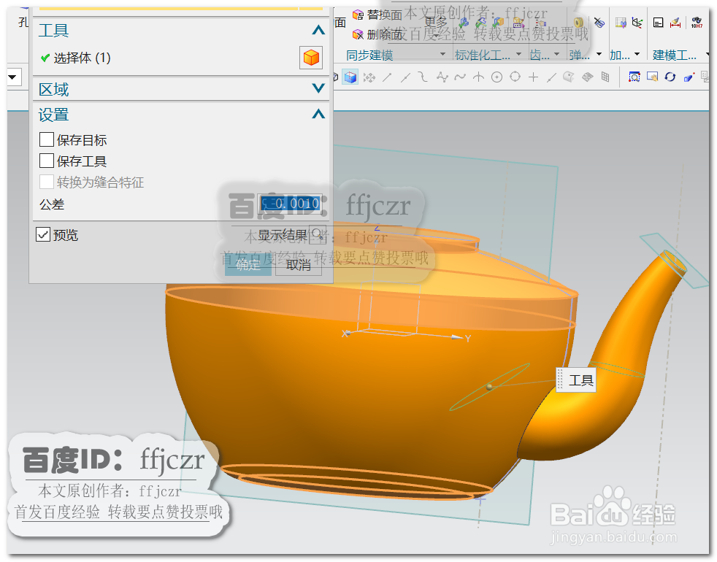Click the yellow spring coil icon
Screen dimensions: 717x562
(x=578, y=23)
